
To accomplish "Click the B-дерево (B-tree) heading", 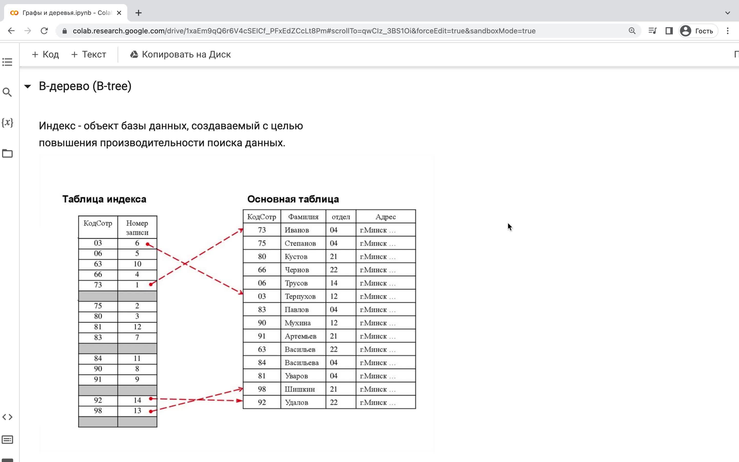I will click(85, 86).
